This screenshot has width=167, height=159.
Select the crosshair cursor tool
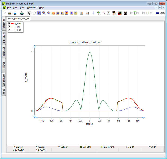(x=93, y=13)
